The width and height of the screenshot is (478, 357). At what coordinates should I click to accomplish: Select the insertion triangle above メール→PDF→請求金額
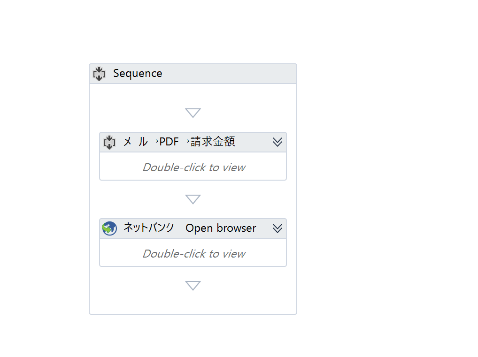click(193, 113)
